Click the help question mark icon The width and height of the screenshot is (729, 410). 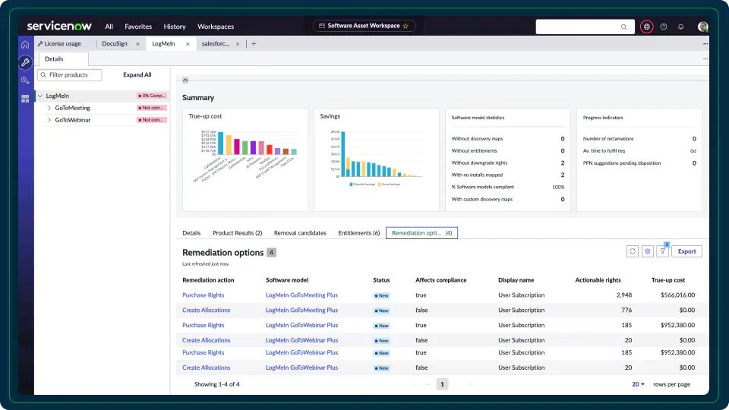664,27
